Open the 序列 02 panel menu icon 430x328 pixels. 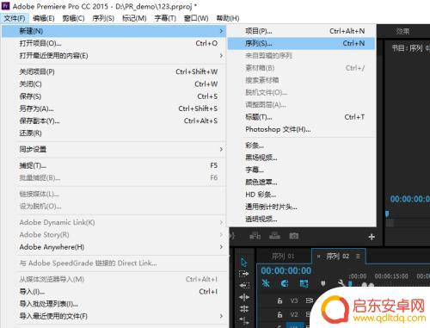click(x=358, y=256)
